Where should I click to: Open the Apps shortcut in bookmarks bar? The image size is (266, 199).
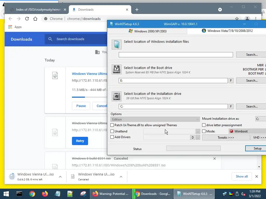coord(15,27)
